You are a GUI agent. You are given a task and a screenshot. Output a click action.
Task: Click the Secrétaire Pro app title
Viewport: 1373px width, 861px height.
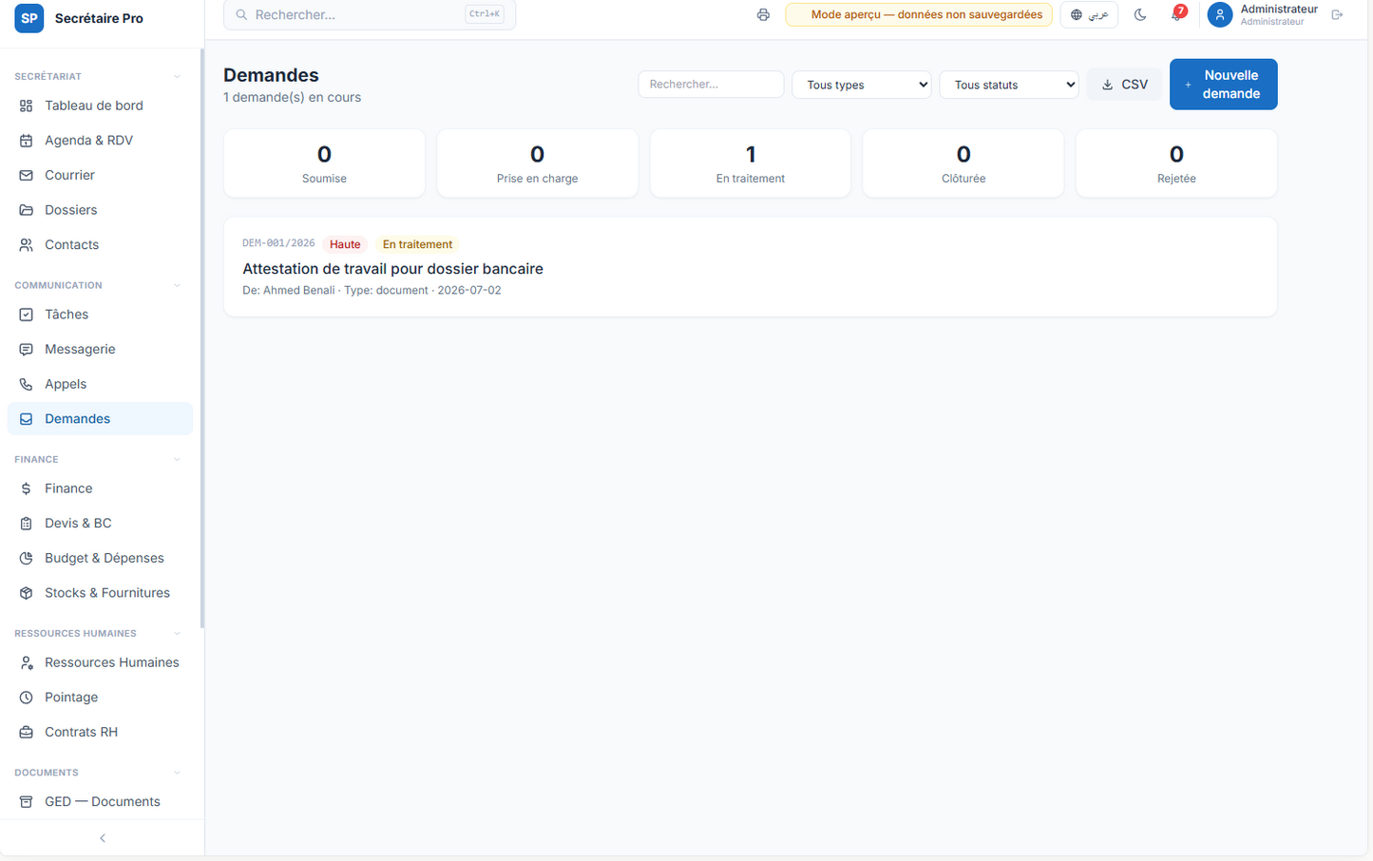pyautogui.click(x=99, y=18)
